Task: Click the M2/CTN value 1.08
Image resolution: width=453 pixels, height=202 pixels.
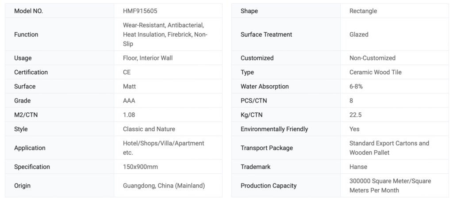Action: [x=129, y=115]
